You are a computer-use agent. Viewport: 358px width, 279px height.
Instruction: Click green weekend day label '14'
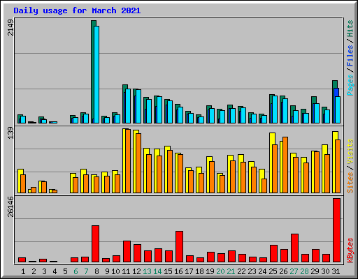[x=157, y=271]
